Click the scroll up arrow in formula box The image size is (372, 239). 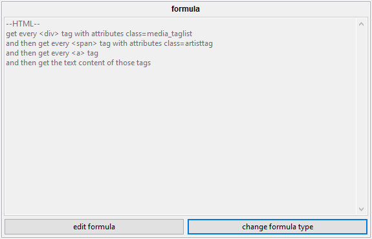(361, 24)
